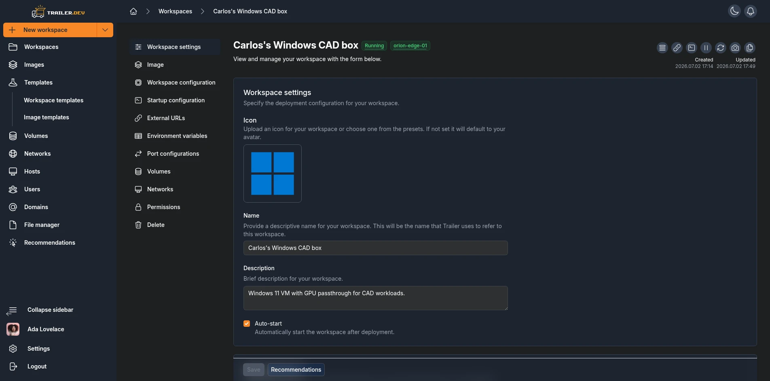
Task: Select the Image section tab
Action: click(x=175, y=65)
